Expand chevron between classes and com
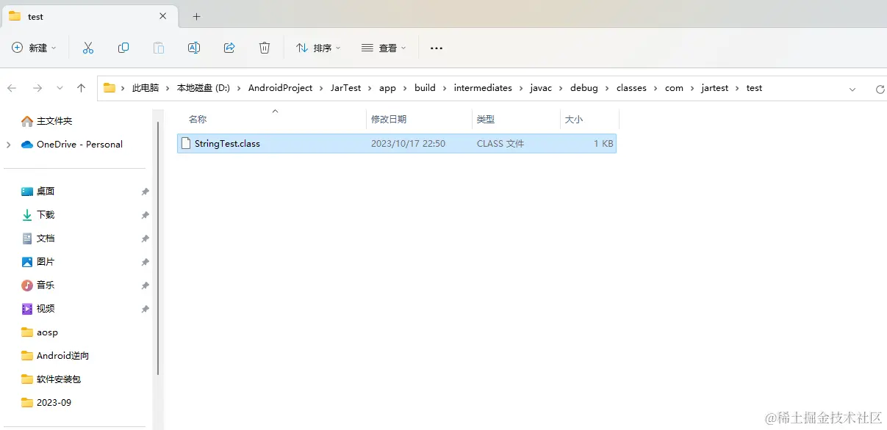 point(656,88)
